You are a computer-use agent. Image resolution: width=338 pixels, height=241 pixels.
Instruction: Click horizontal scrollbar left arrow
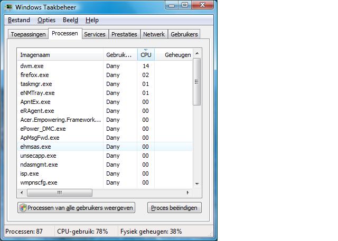pyautogui.click(x=22, y=192)
